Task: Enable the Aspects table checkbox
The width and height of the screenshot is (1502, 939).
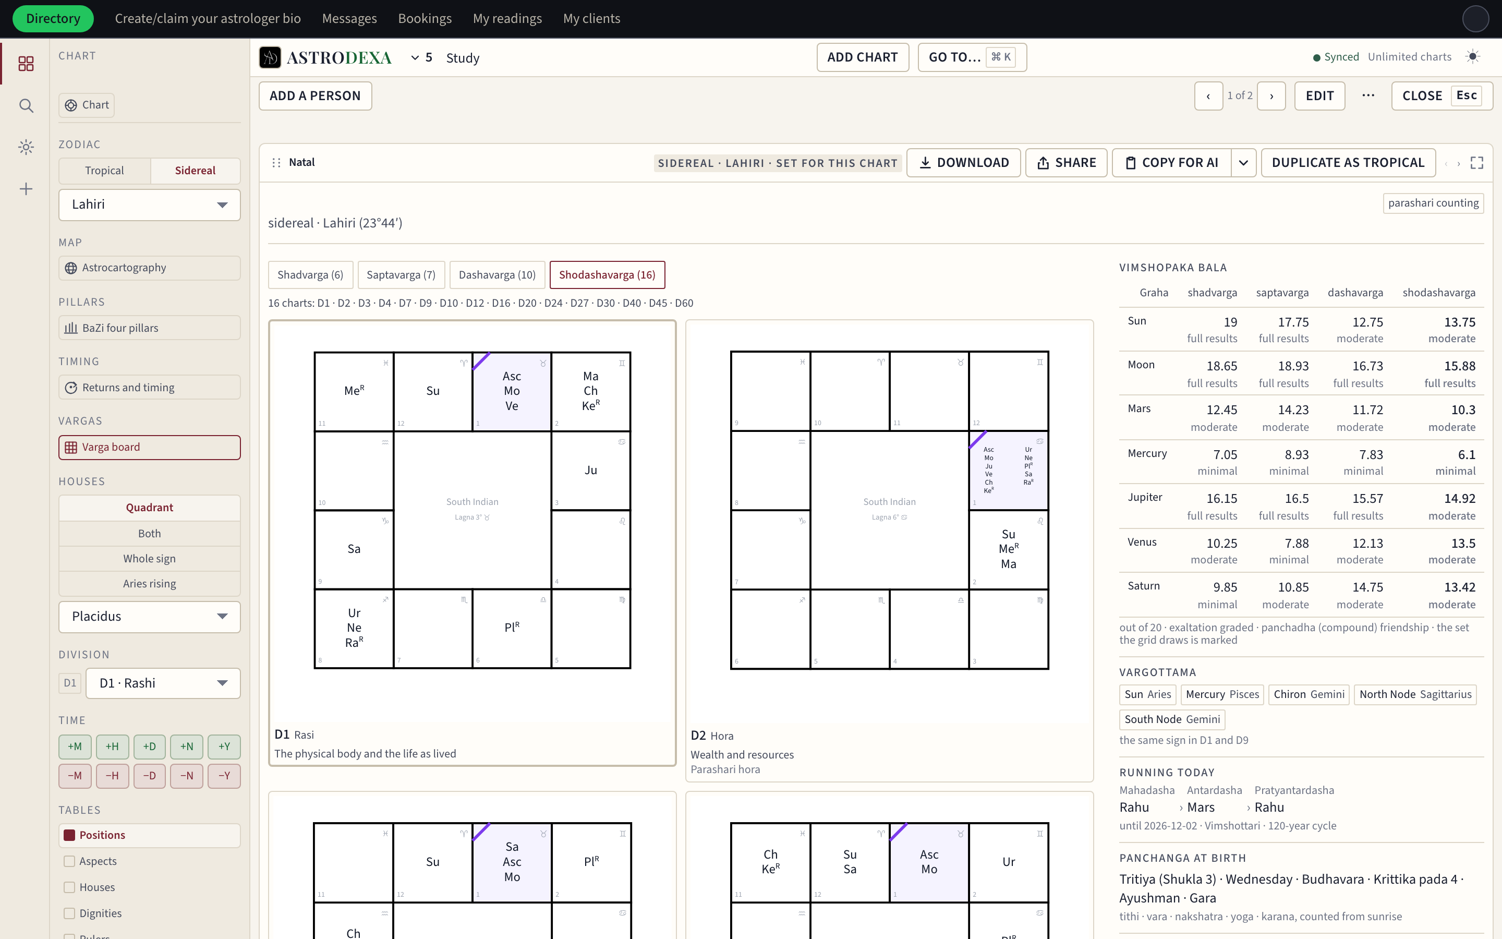Action: tap(69, 861)
